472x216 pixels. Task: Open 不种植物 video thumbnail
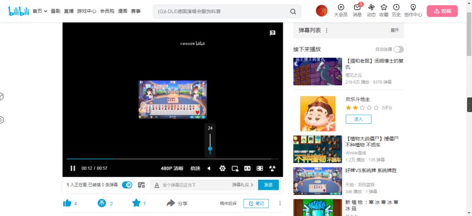[318, 149]
